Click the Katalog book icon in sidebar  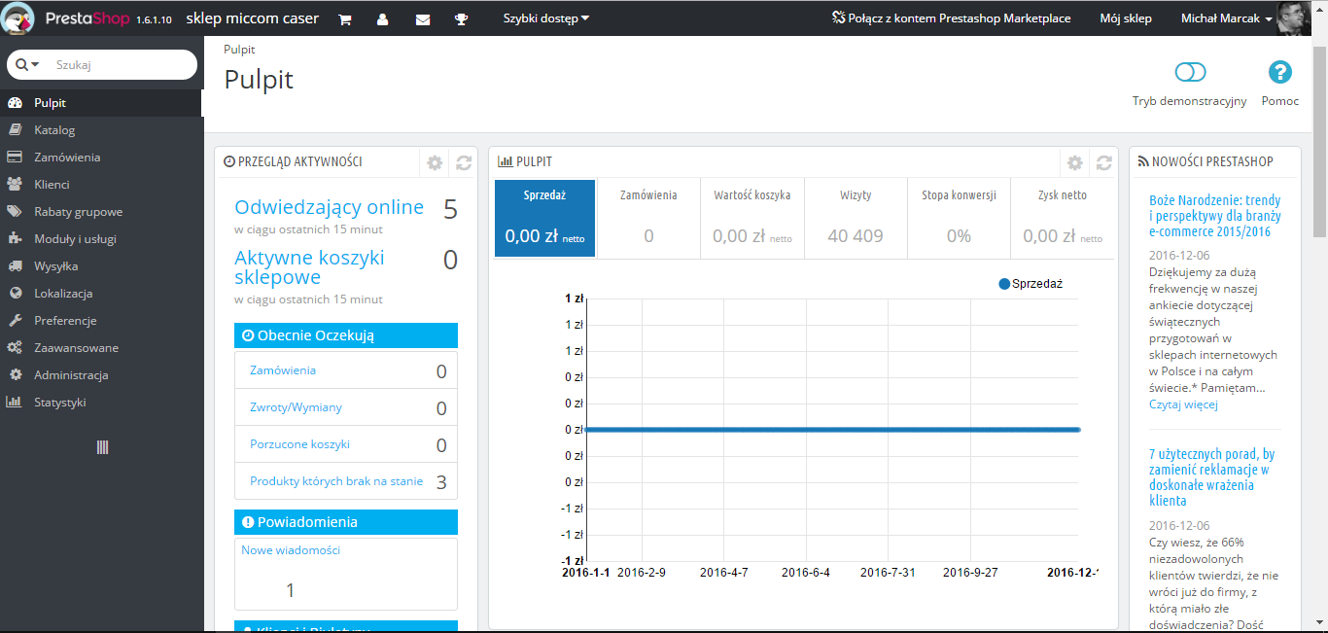pyautogui.click(x=15, y=130)
